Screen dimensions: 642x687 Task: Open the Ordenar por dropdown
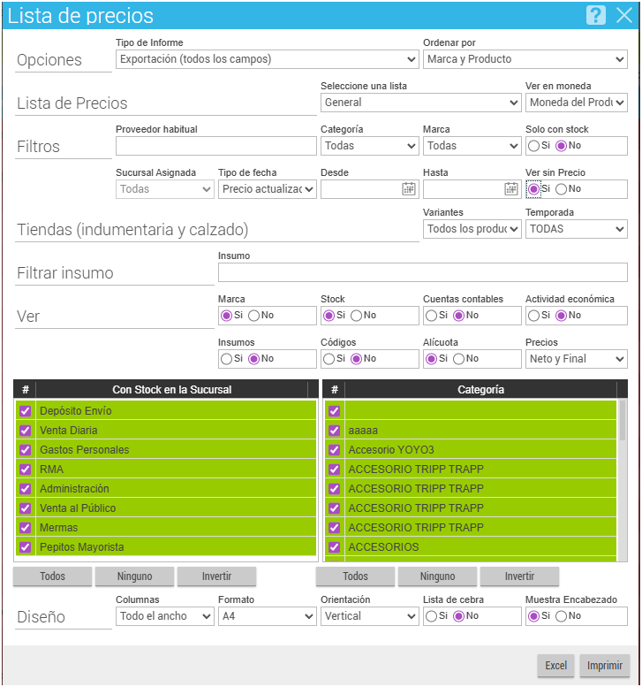pos(525,59)
